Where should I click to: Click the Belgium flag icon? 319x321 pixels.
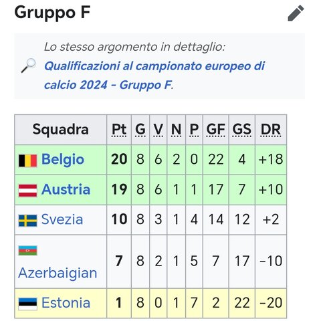(x=27, y=160)
